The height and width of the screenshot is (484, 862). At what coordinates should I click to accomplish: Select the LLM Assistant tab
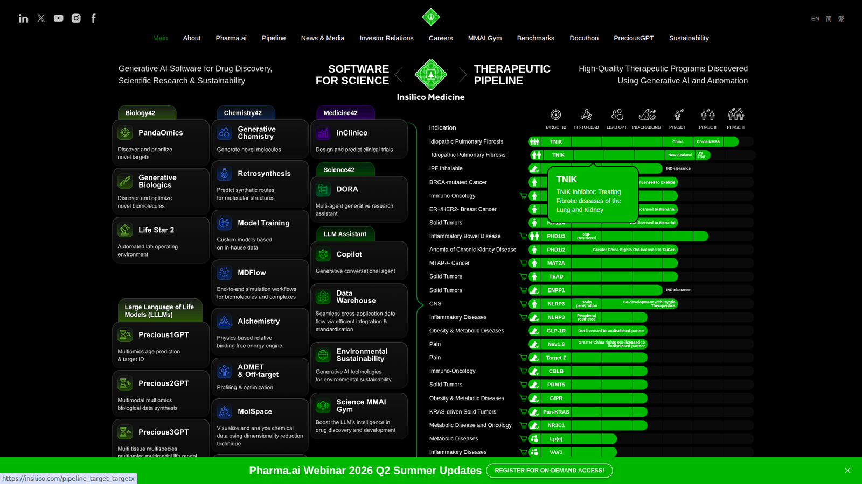(x=345, y=234)
